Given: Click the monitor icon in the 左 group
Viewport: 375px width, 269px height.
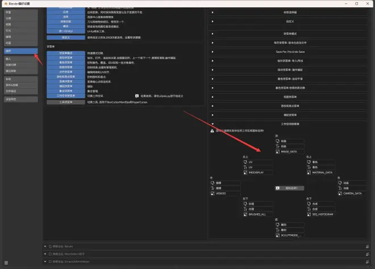Looking at the screenshot, I should pyautogui.click(x=213, y=183).
